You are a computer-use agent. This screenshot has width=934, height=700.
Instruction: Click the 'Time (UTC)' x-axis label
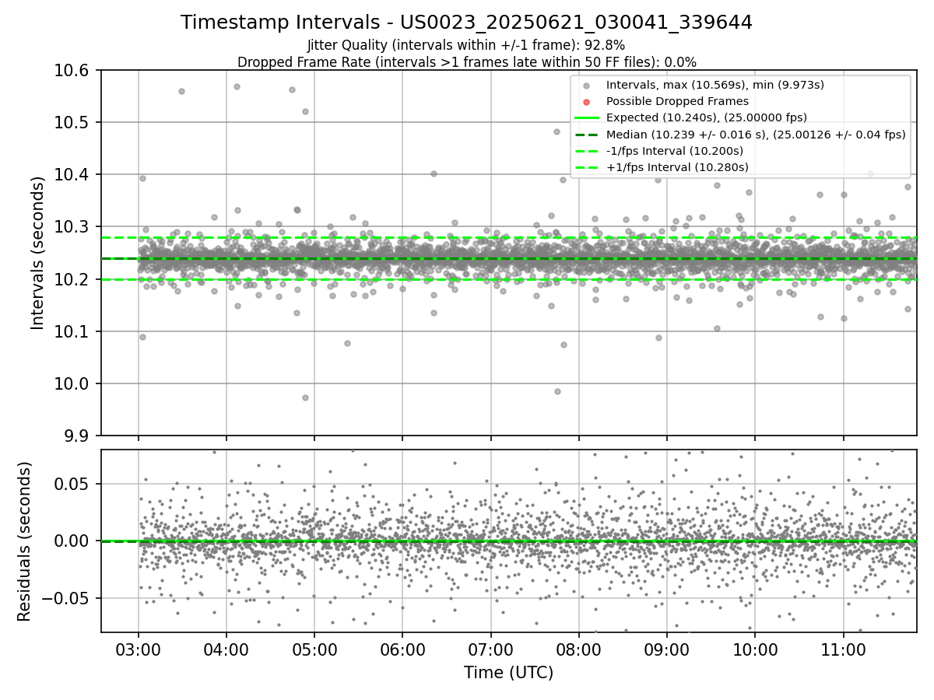(x=508, y=673)
